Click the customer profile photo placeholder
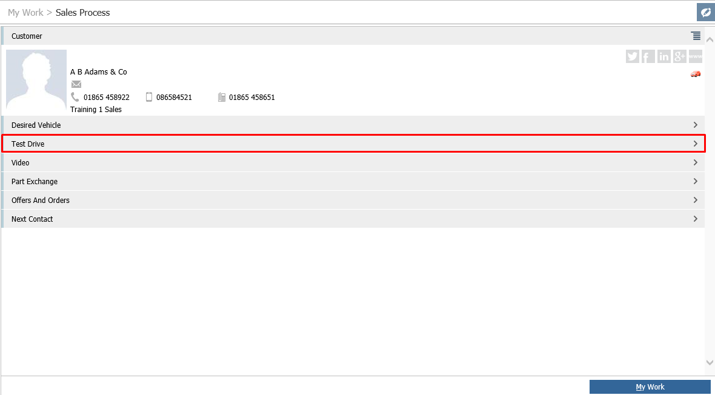 [36, 80]
